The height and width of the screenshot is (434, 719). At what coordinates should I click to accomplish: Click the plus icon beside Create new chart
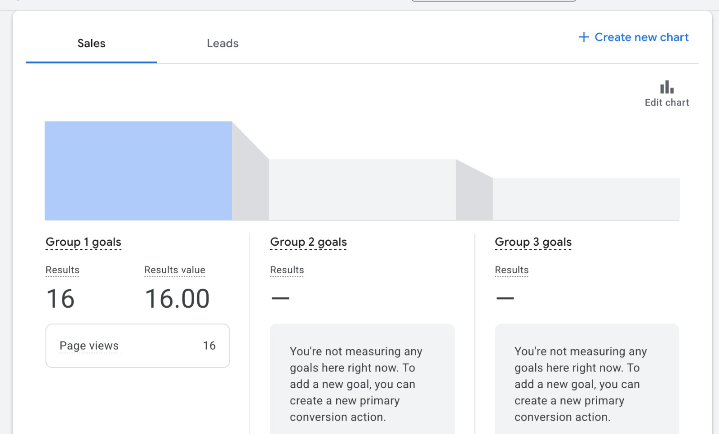point(584,37)
